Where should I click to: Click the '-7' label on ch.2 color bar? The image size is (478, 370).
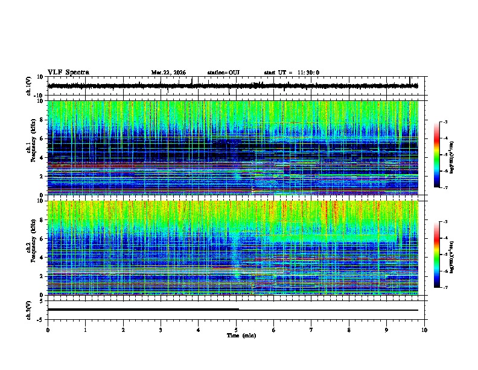pyautogui.click(x=445, y=287)
